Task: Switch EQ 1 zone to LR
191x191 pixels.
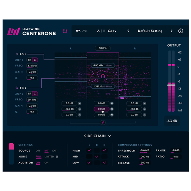Action: (29, 60)
